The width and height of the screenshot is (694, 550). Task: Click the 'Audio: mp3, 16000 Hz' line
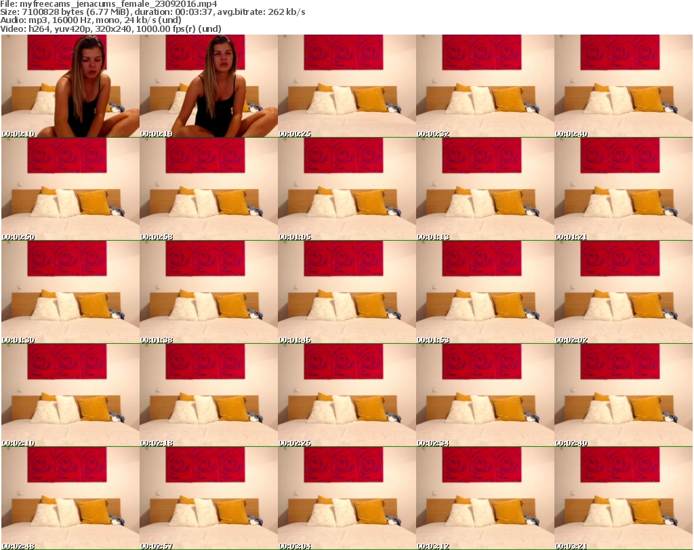click(91, 20)
